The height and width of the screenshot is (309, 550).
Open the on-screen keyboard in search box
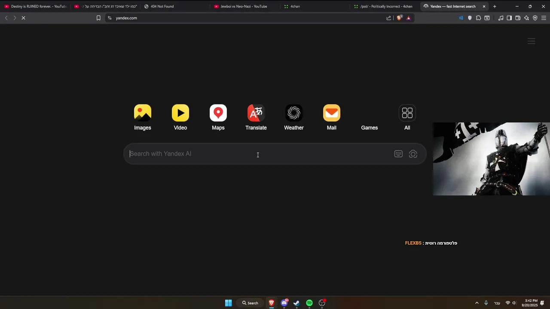tap(398, 154)
